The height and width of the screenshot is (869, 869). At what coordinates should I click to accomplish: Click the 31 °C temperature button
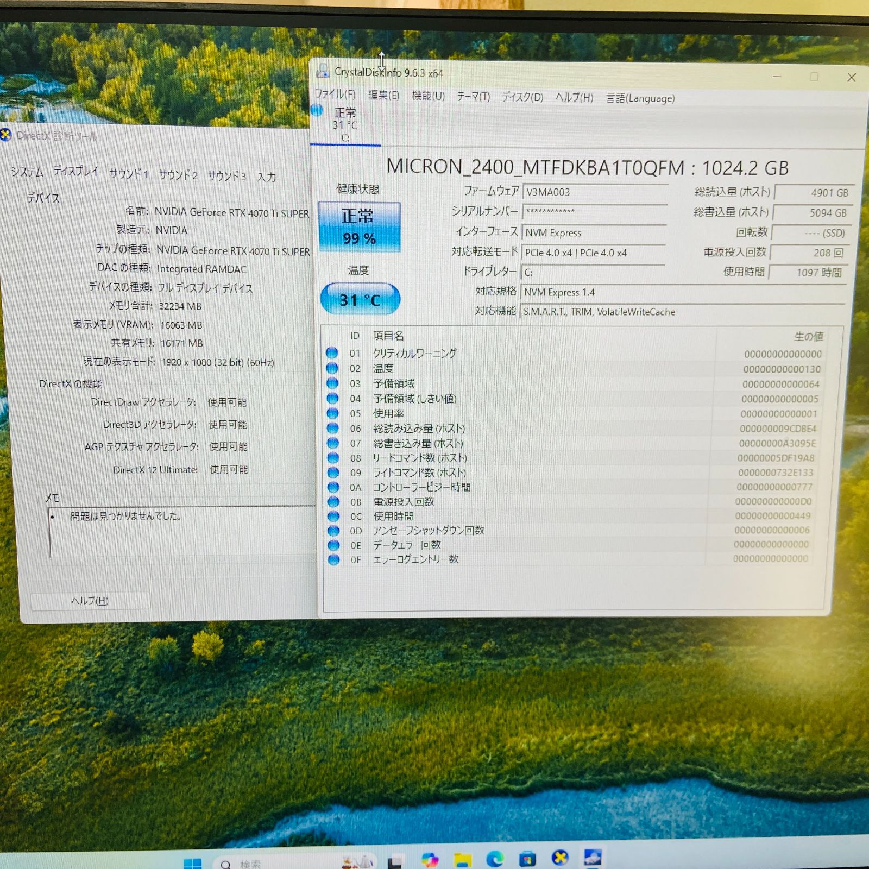(360, 299)
